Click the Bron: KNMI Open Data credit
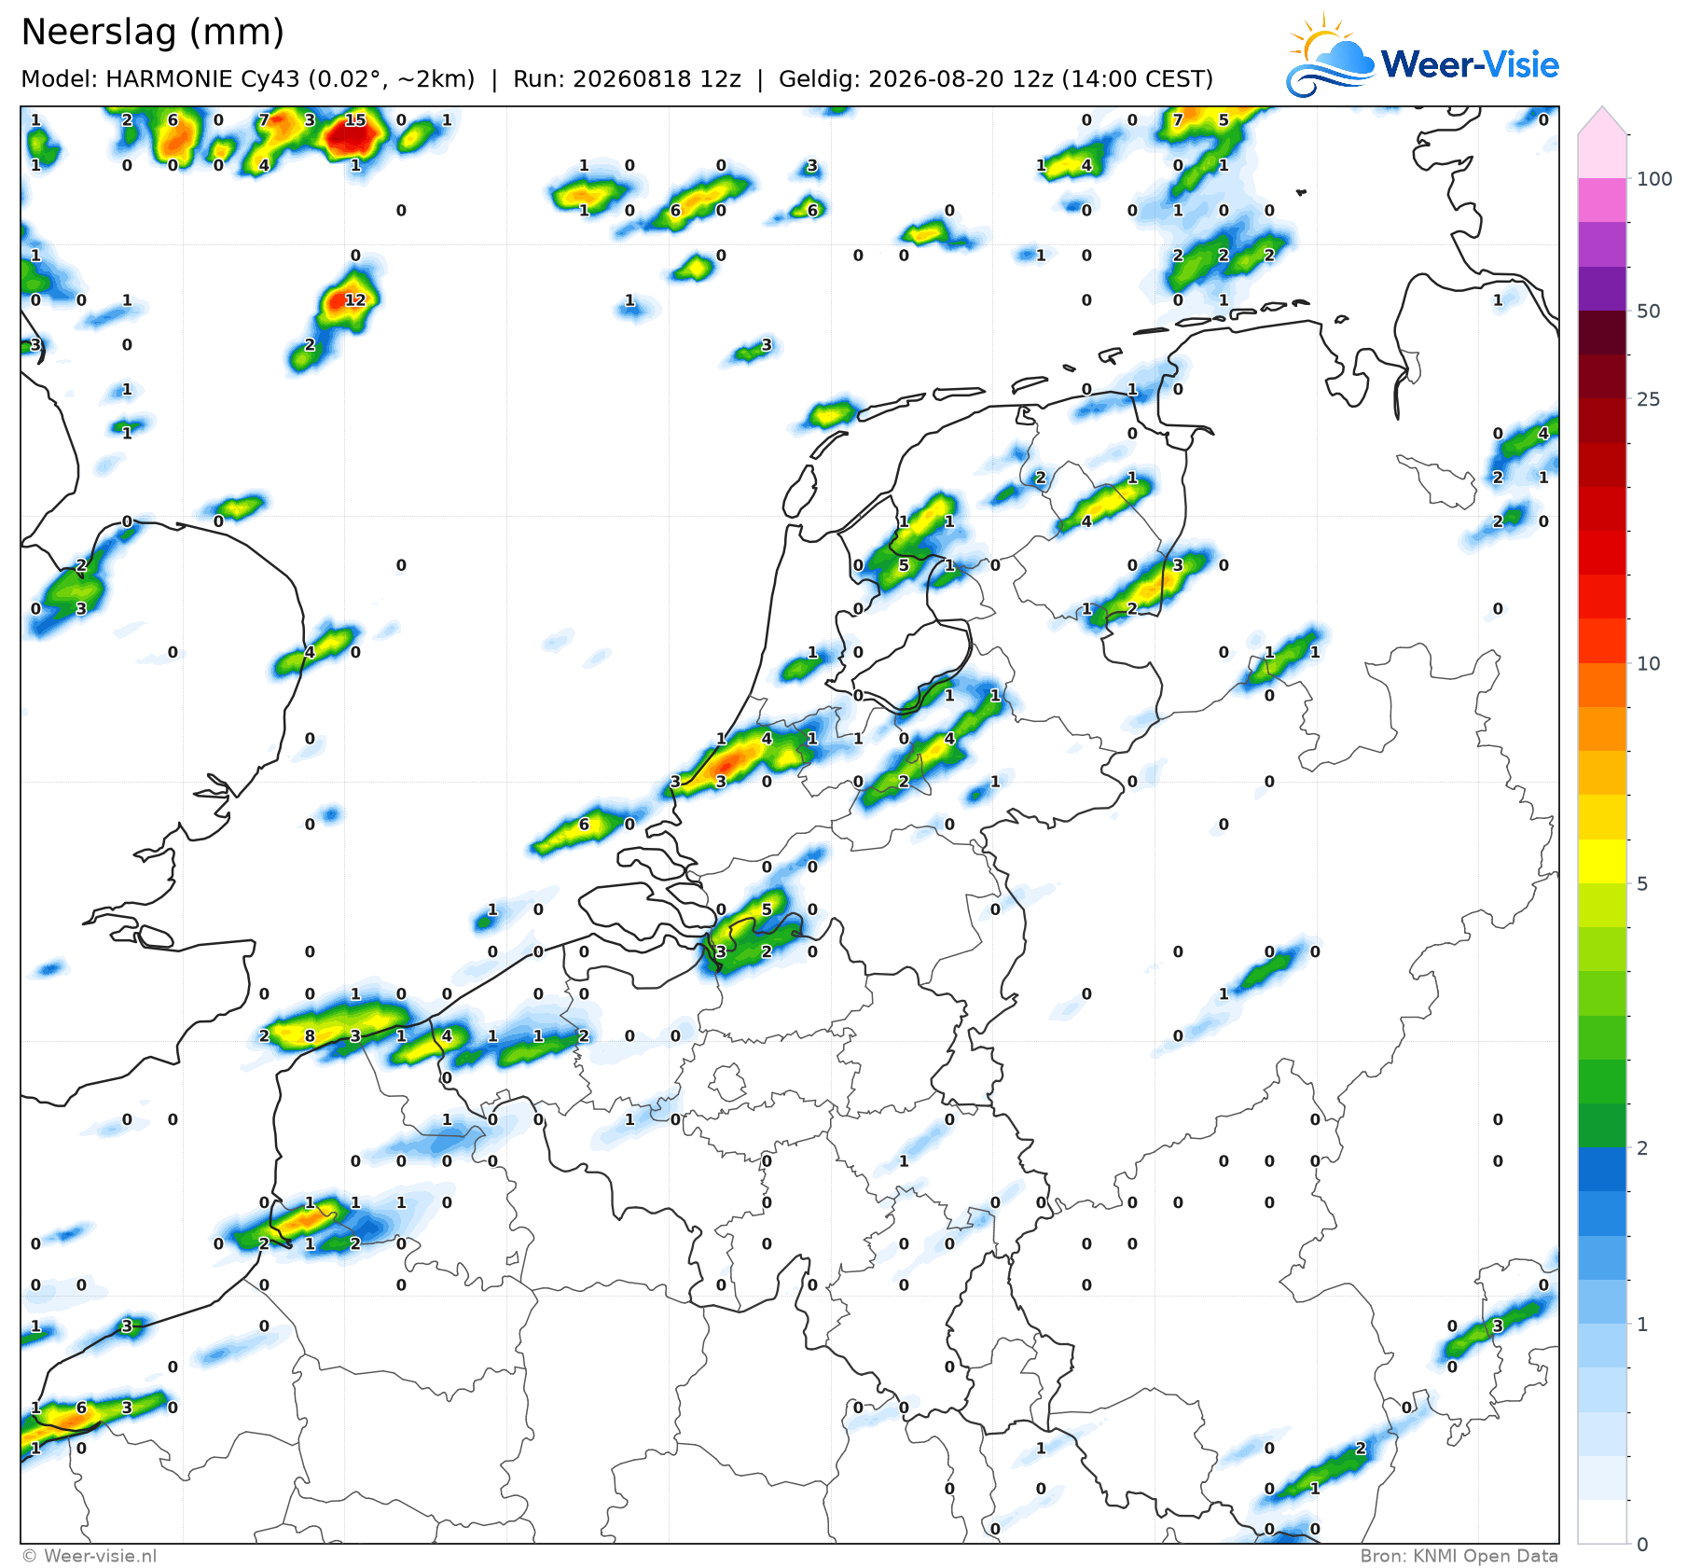Viewport: 1701px width, 1568px height. (1459, 1556)
